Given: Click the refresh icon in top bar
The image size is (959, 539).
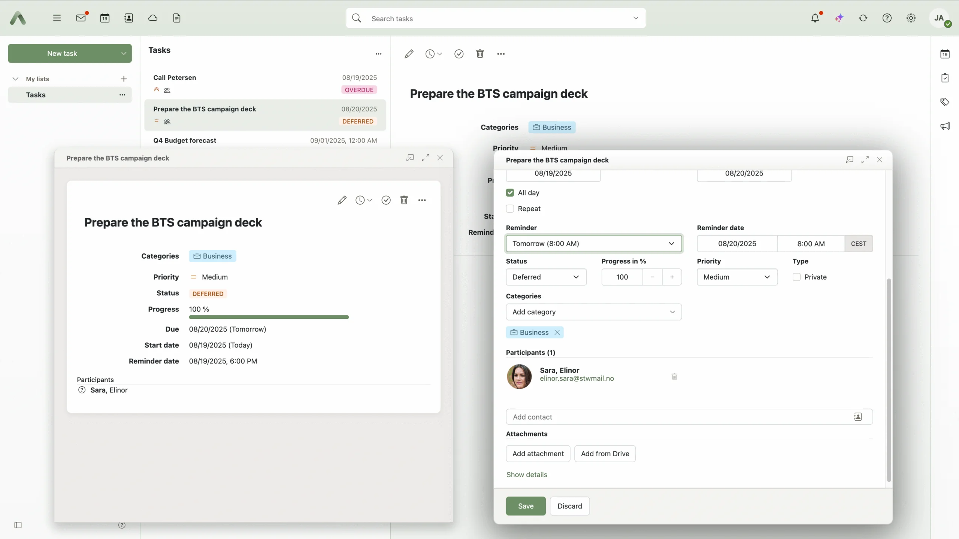Looking at the screenshot, I should (863, 18).
